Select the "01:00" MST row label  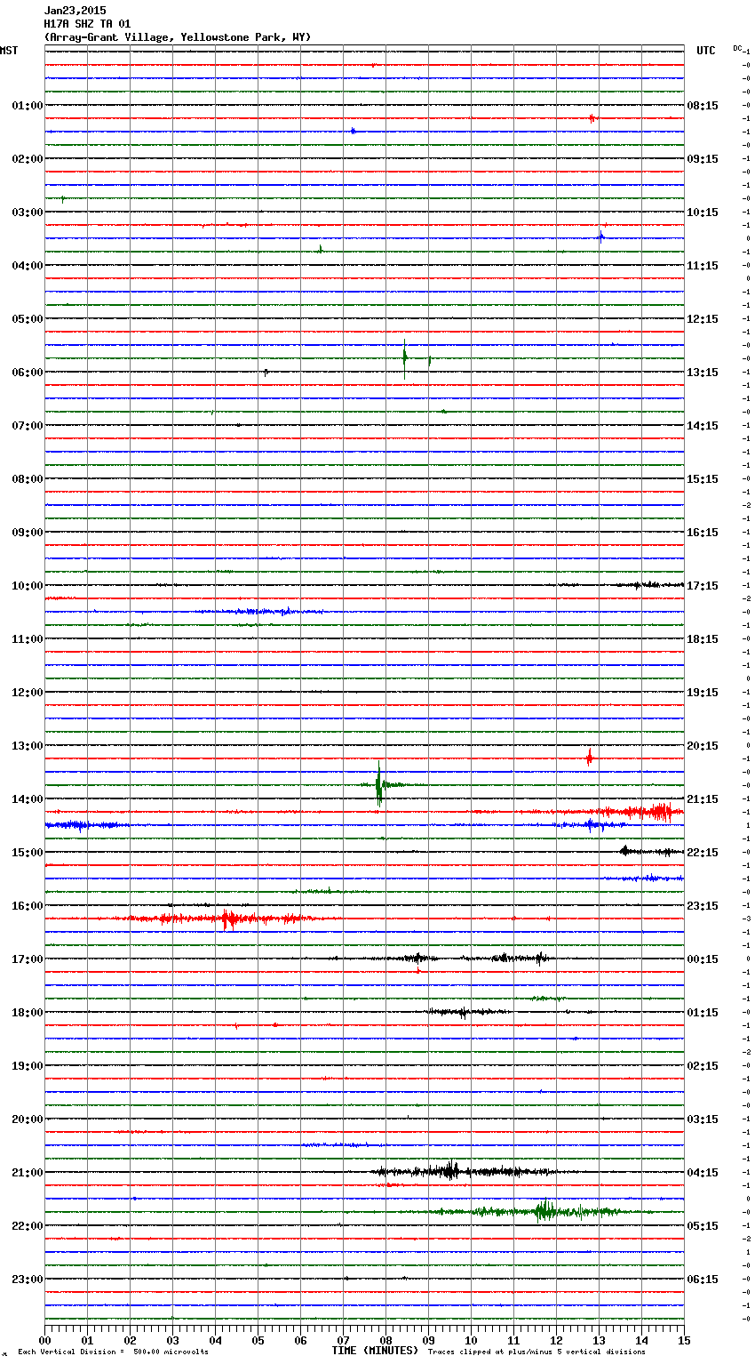coord(28,106)
